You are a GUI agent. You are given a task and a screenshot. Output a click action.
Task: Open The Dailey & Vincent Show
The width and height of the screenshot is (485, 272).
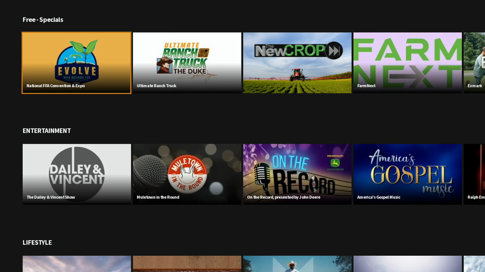(x=77, y=174)
